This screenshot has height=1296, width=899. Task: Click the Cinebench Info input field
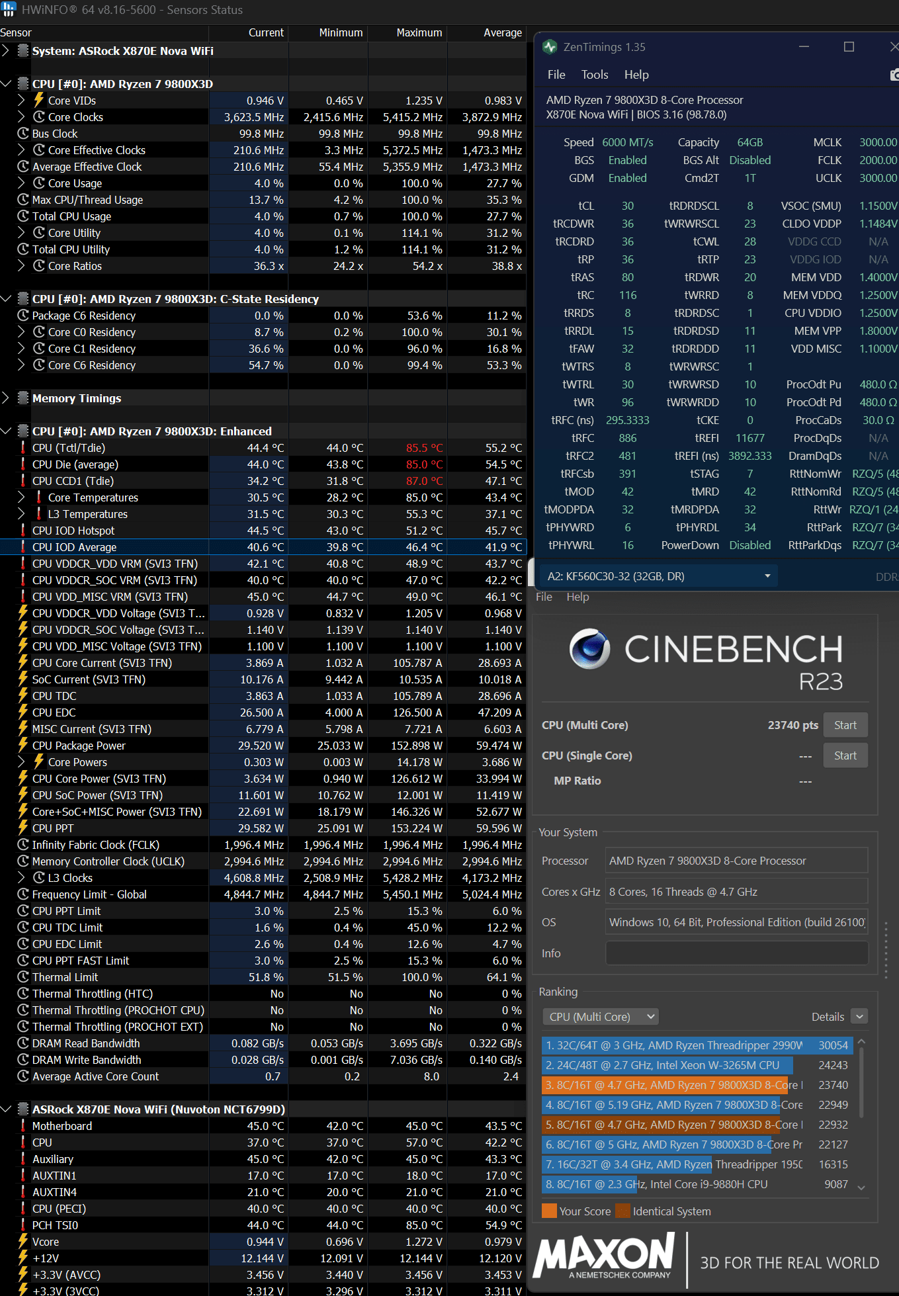pyautogui.click(x=736, y=953)
